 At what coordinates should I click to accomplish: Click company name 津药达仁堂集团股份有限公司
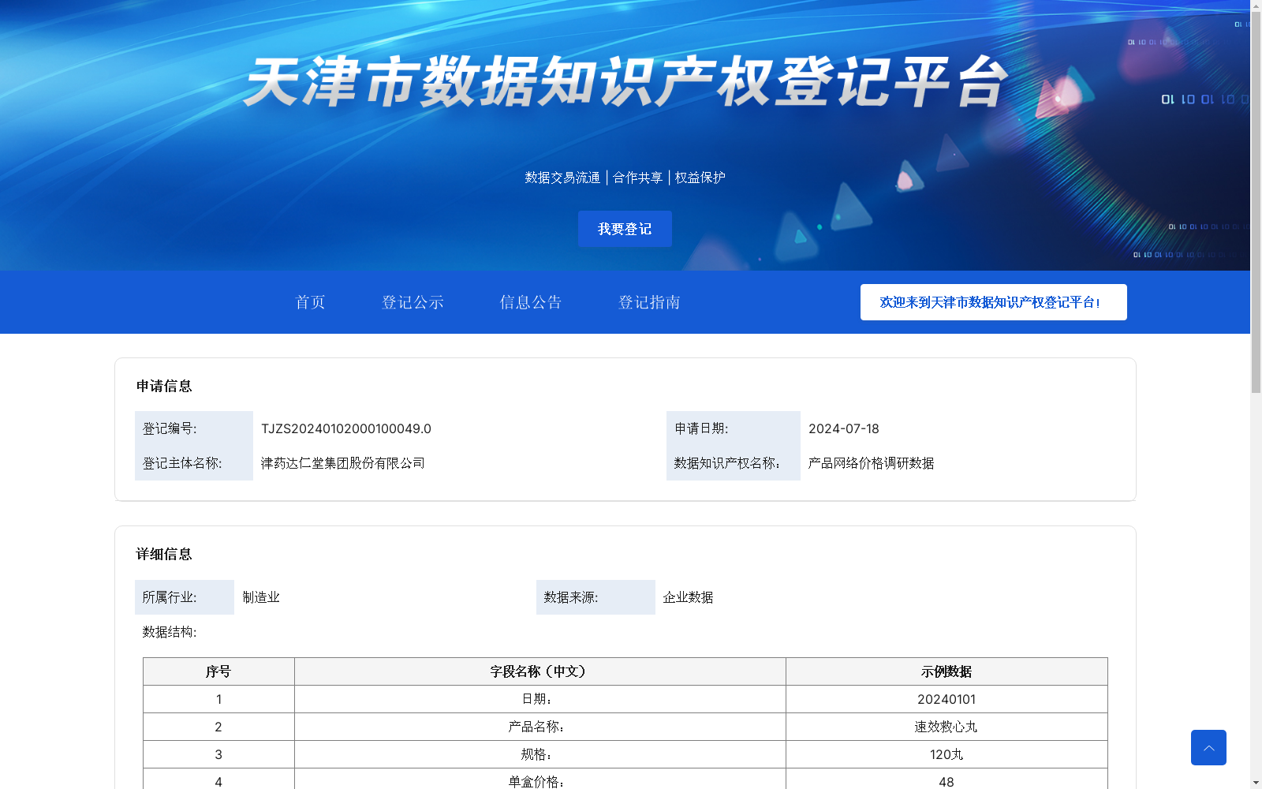point(343,463)
